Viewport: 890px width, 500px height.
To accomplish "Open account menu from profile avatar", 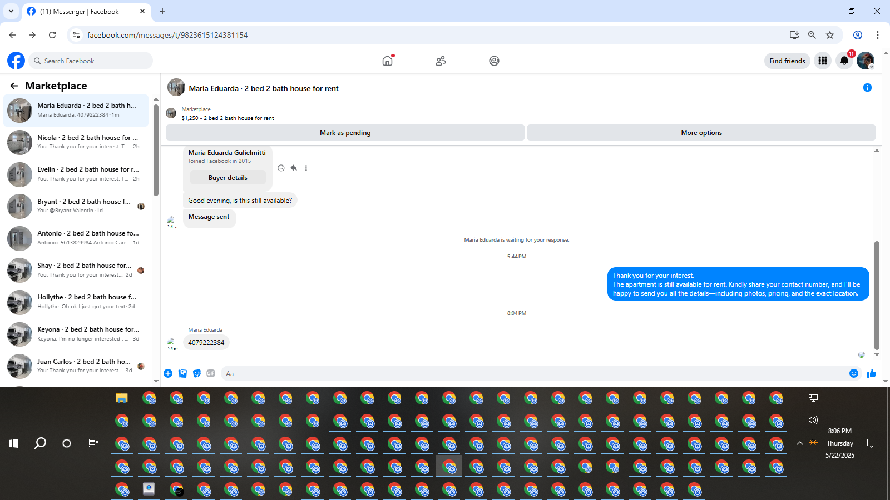I will click(x=866, y=61).
